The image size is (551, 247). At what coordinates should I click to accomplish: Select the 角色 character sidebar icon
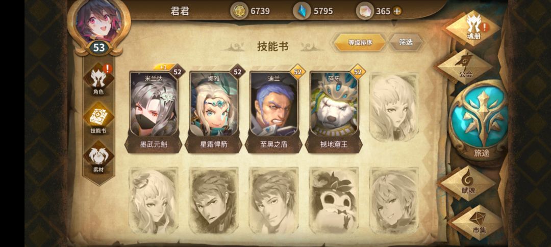98,80
